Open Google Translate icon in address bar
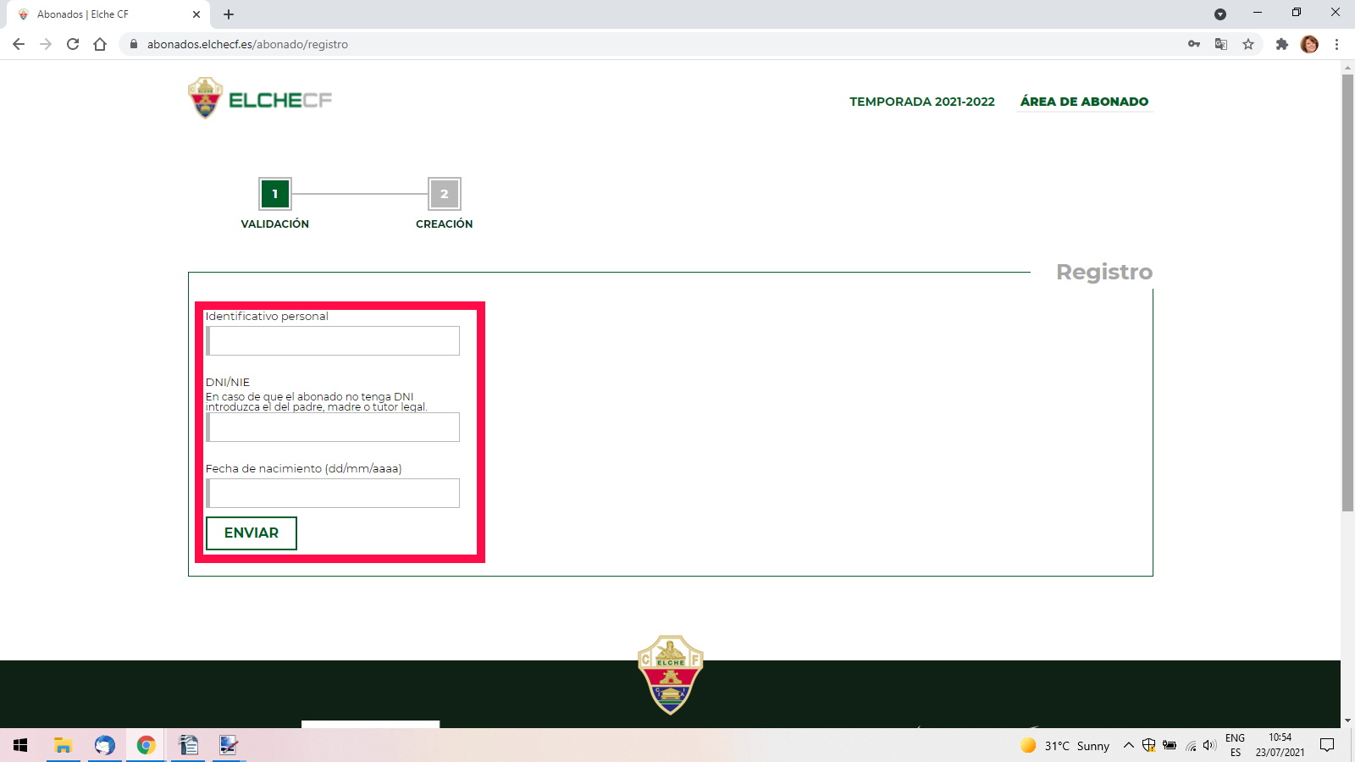1355x762 pixels. click(1220, 44)
